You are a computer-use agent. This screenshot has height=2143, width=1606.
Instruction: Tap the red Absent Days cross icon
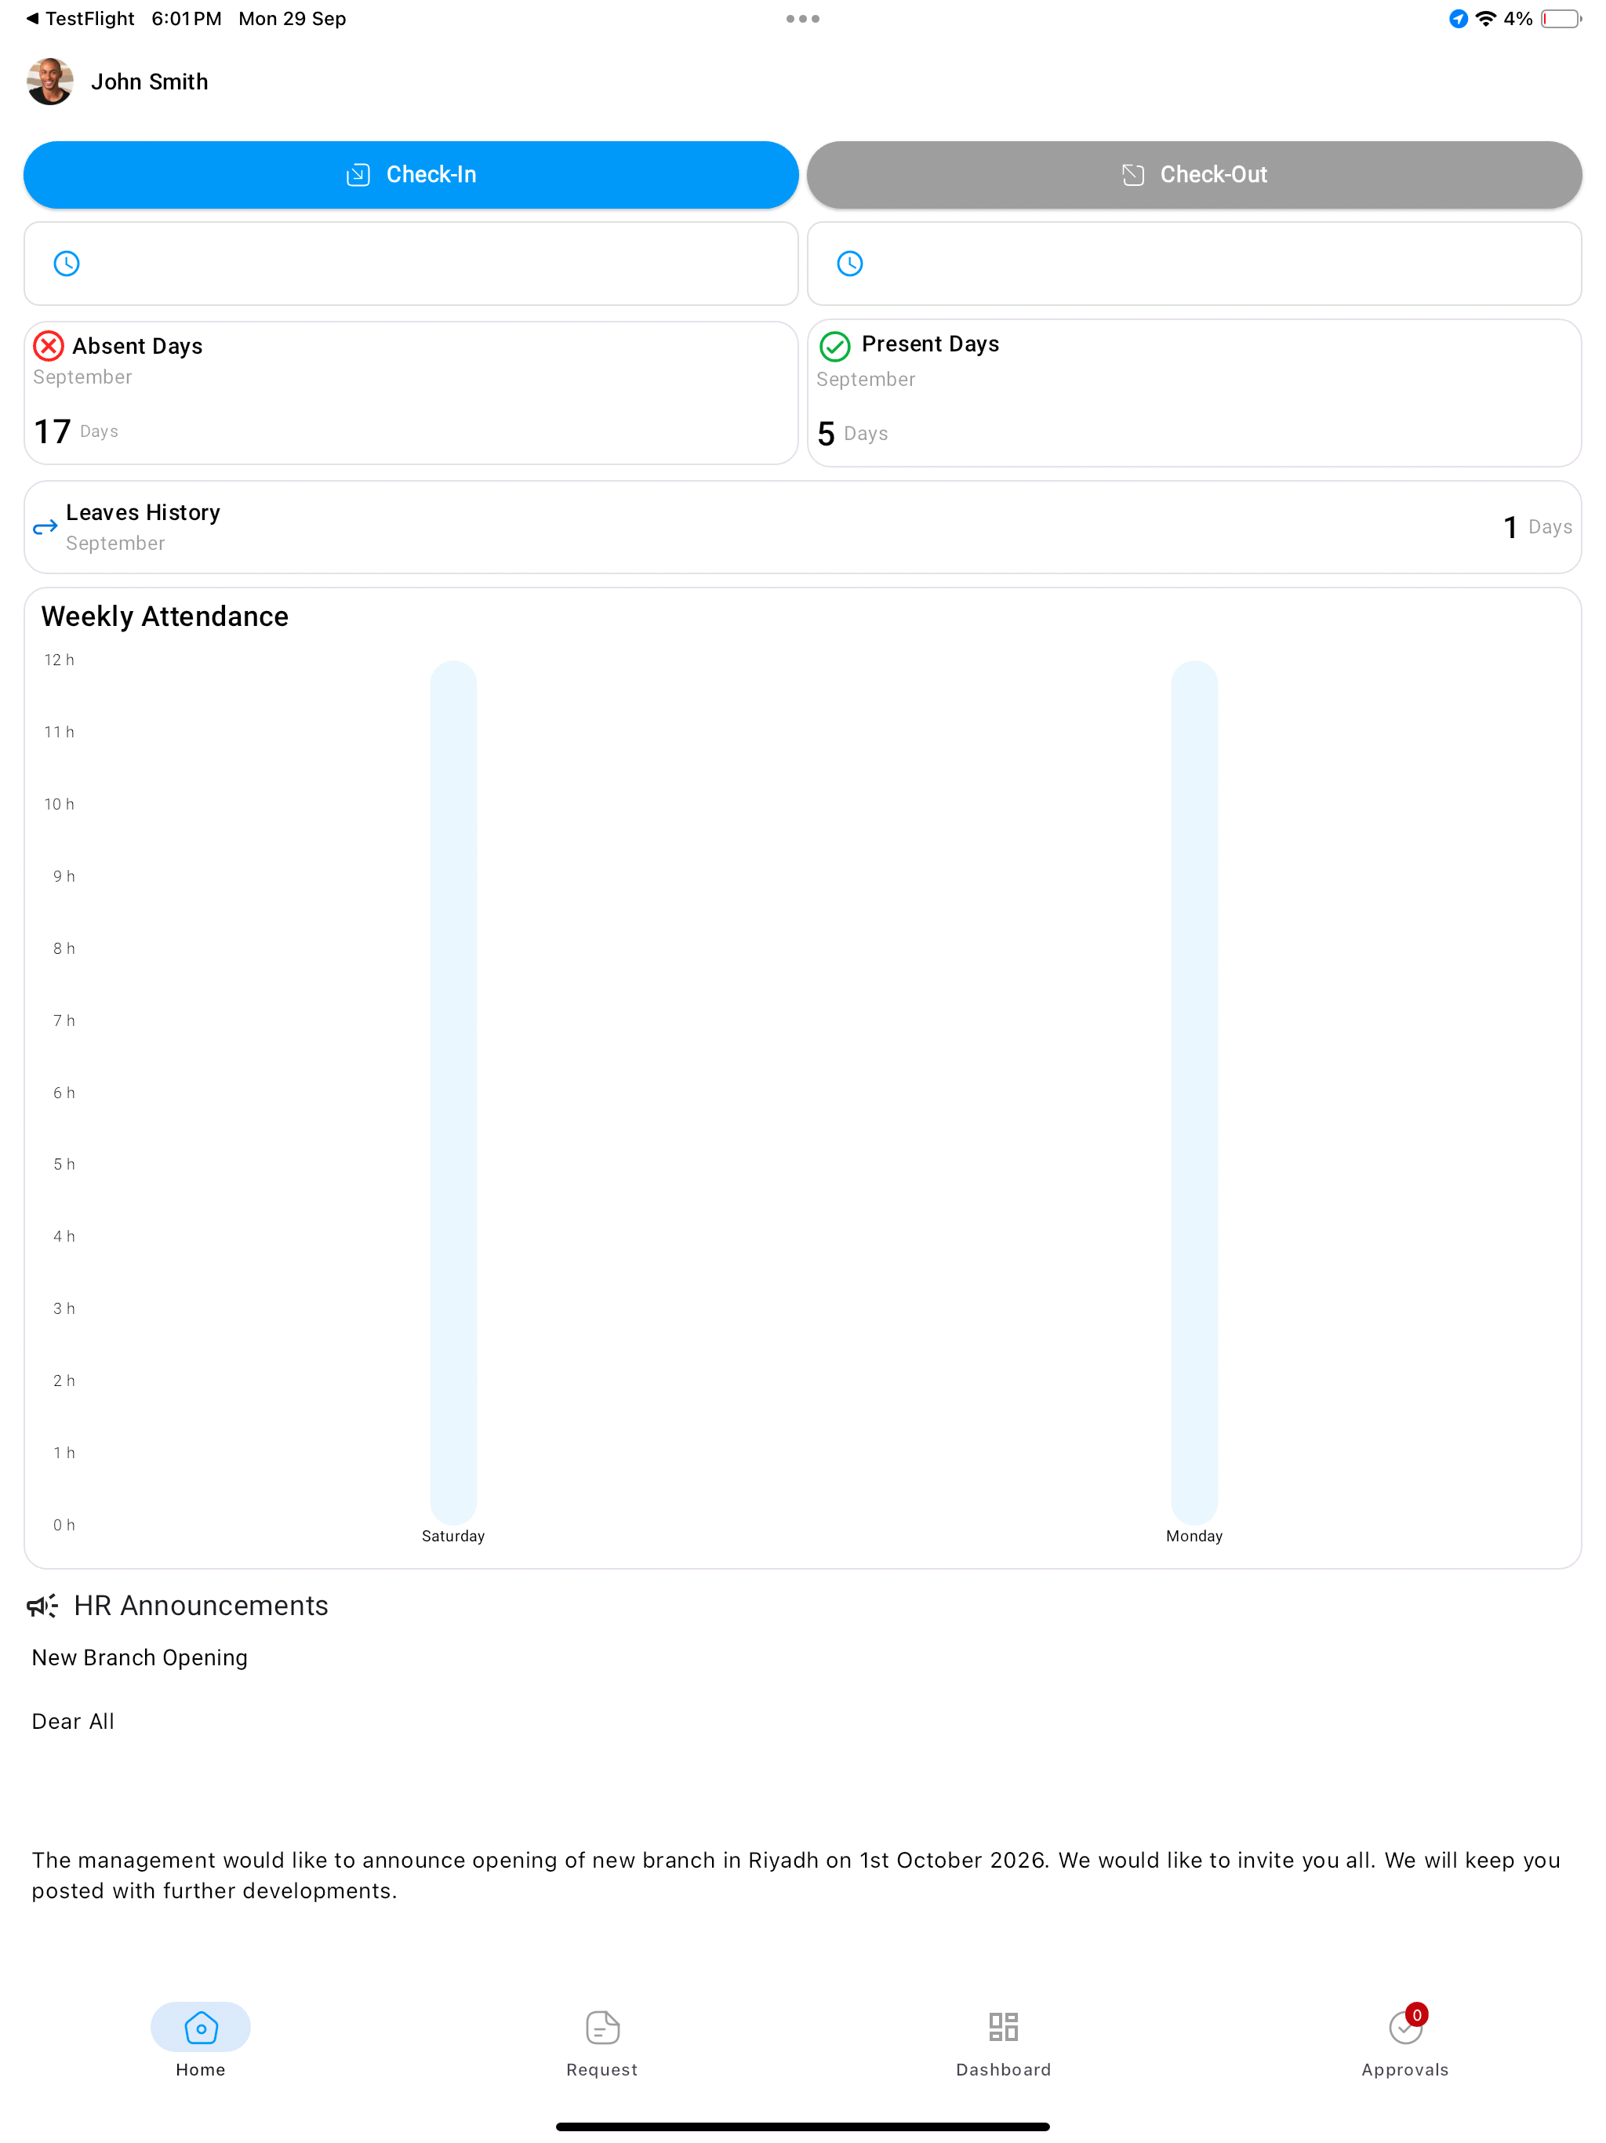pos(49,346)
